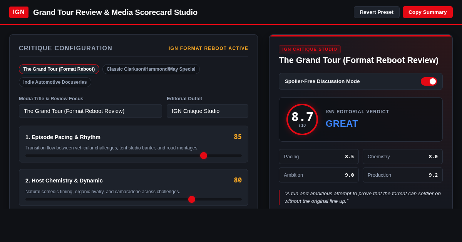Click the IGN EDITORIAL VERDICT label

coord(357,112)
